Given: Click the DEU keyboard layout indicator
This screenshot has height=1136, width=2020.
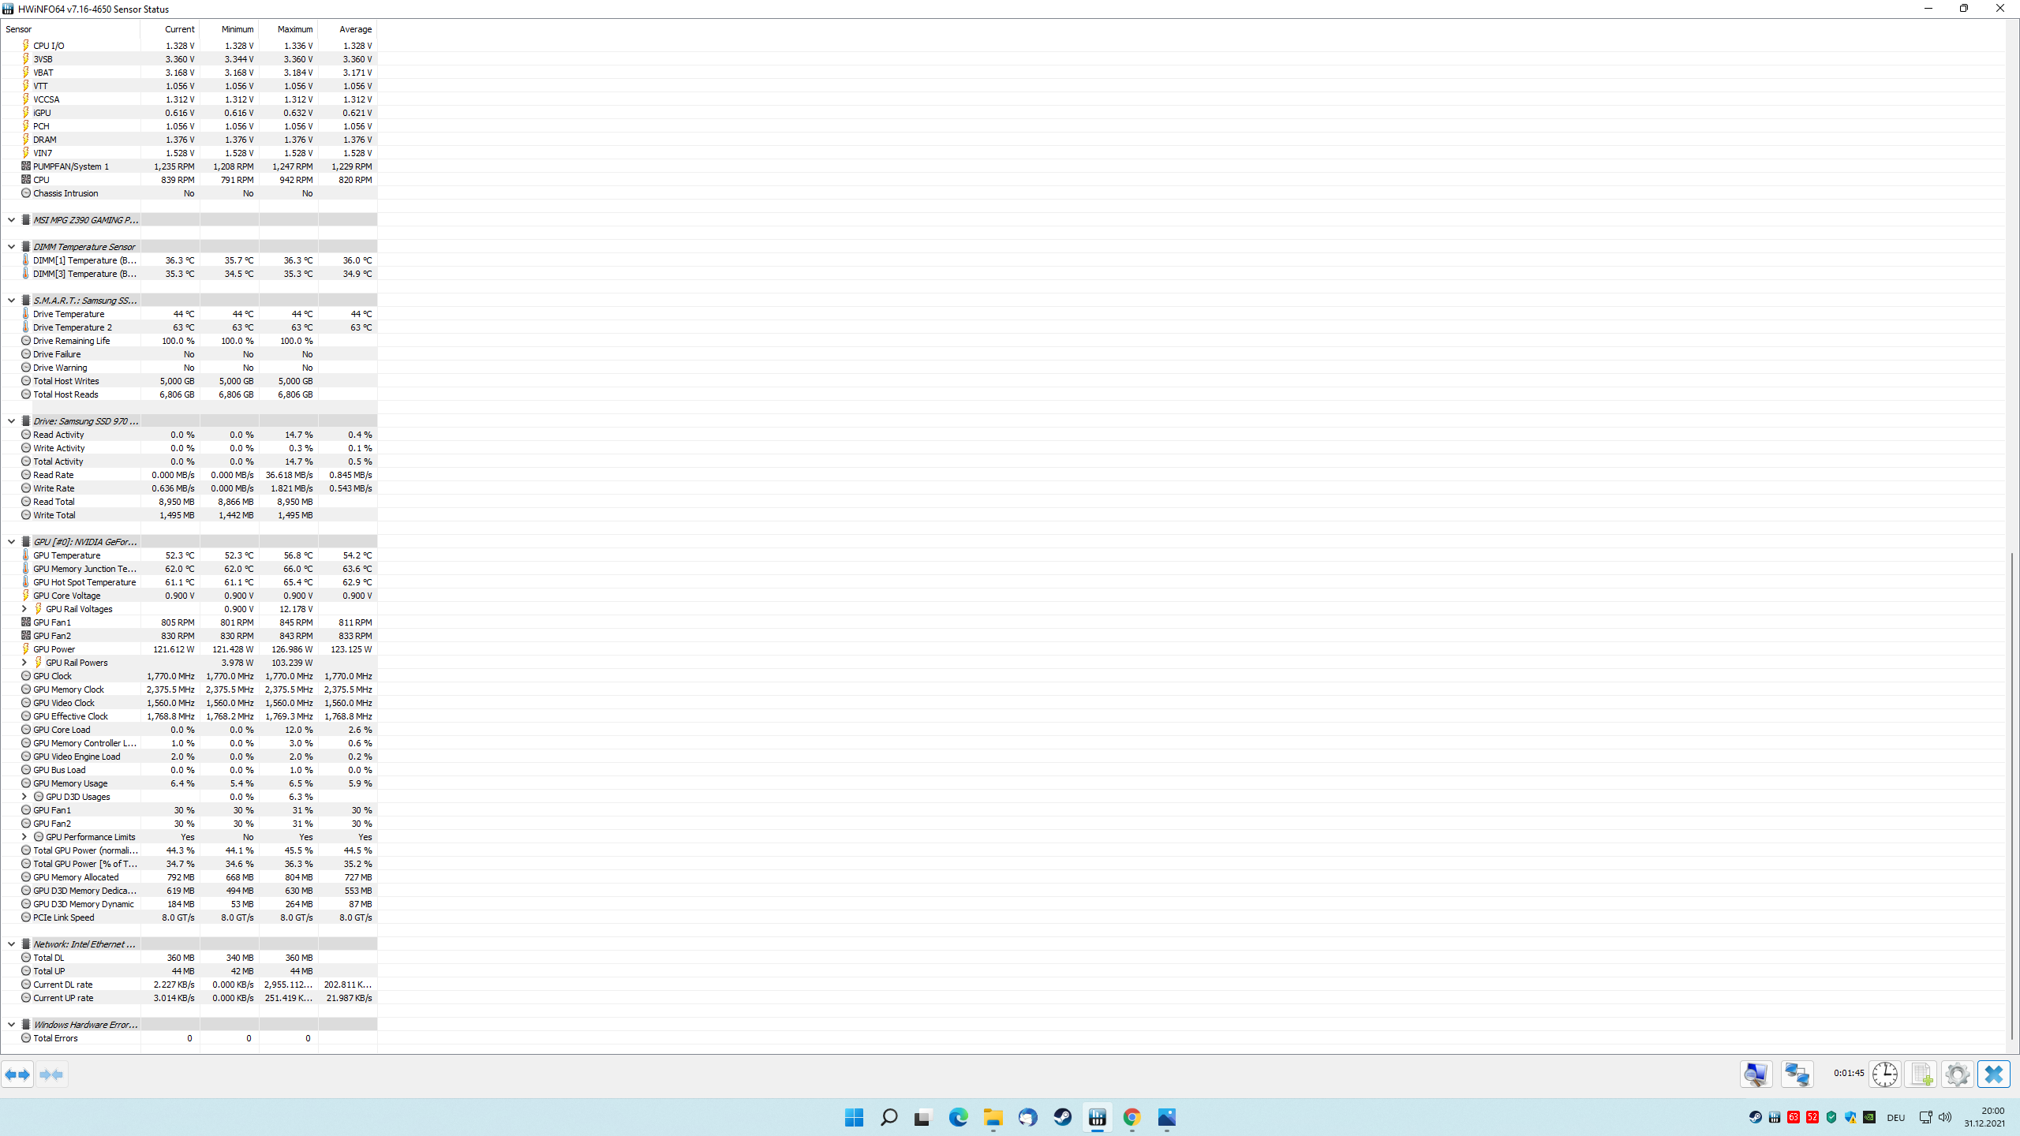Looking at the screenshot, I should pos(1897,1117).
